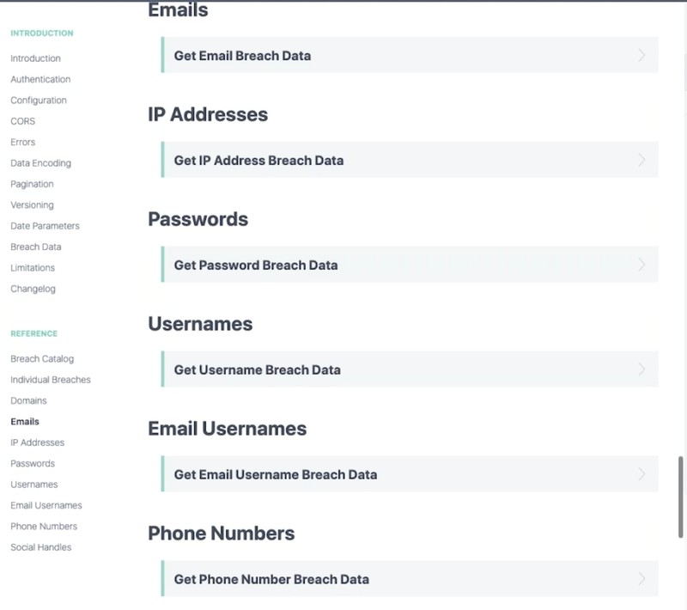The width and height of the screenshot is (687, 610).
Task: Navigate to the CORS section
Action: [22, 121]
